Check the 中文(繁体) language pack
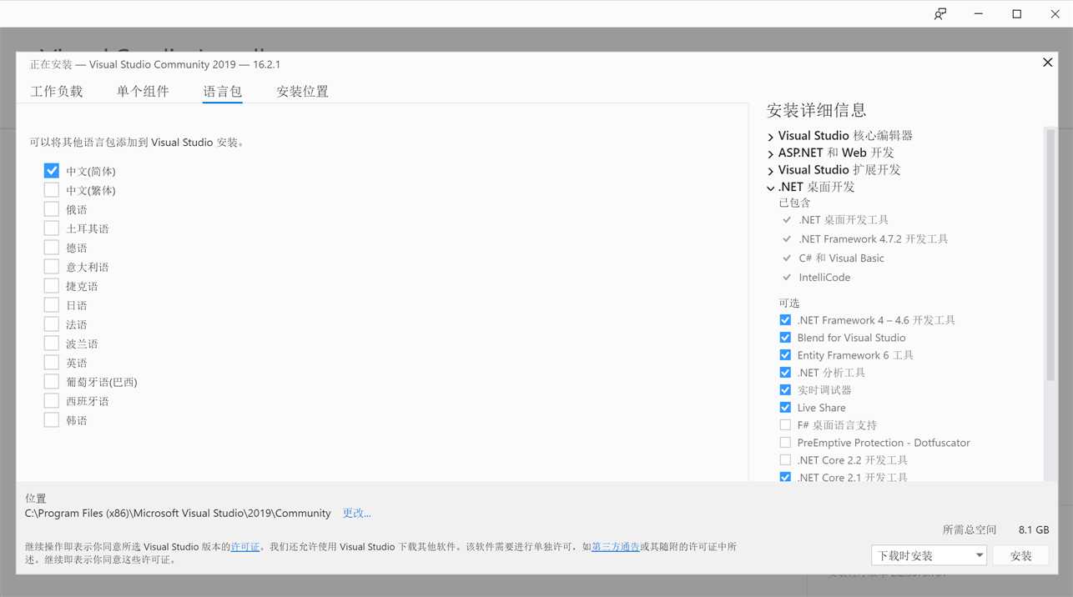 pyautogui.click(x=52, y=189)
